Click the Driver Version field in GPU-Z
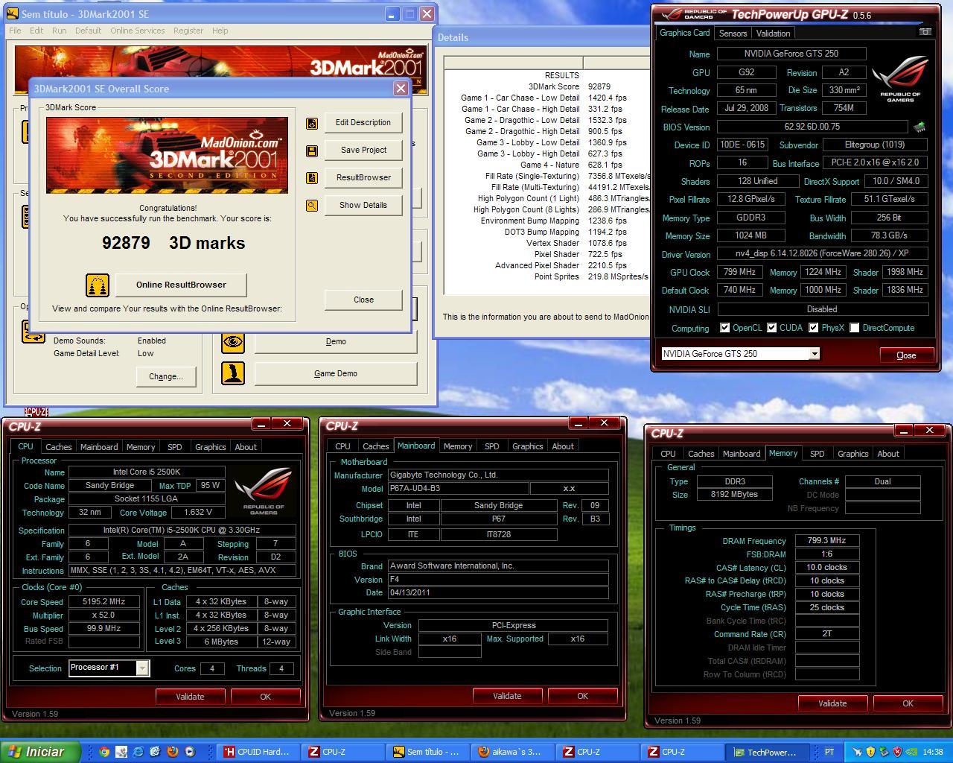Image resolution: width=953 pixels, height=763 pixels. pyautogui.click(x=822, y=254)
